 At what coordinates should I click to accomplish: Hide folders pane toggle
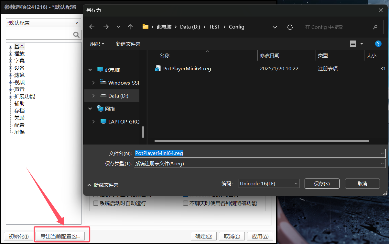click(103, 185)
